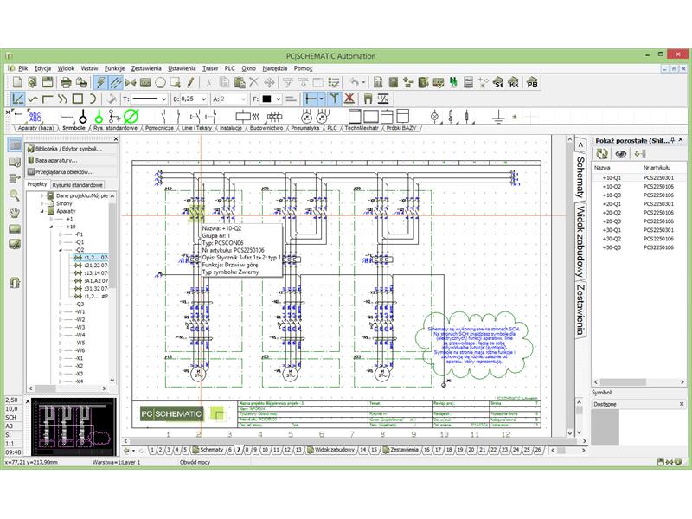Click the green refresh arrows icon
This screenshot has width=692, height=519.
[x=602, y=154]
